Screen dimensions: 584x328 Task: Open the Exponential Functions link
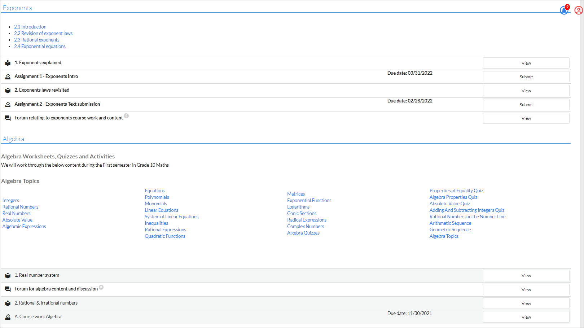coord(309,201)
